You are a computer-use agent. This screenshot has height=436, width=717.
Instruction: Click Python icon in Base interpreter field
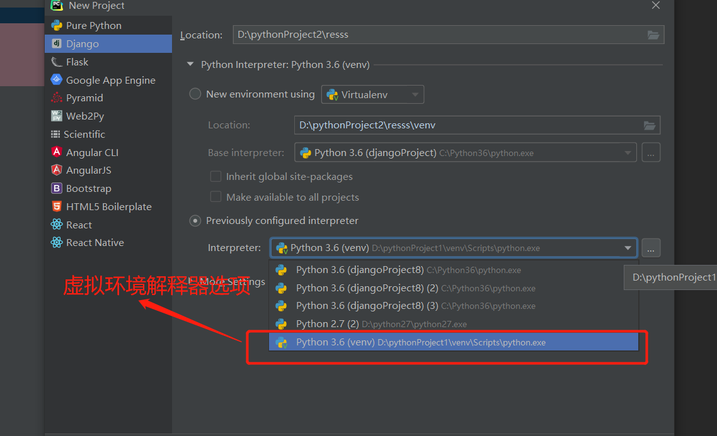click(306, 153)
